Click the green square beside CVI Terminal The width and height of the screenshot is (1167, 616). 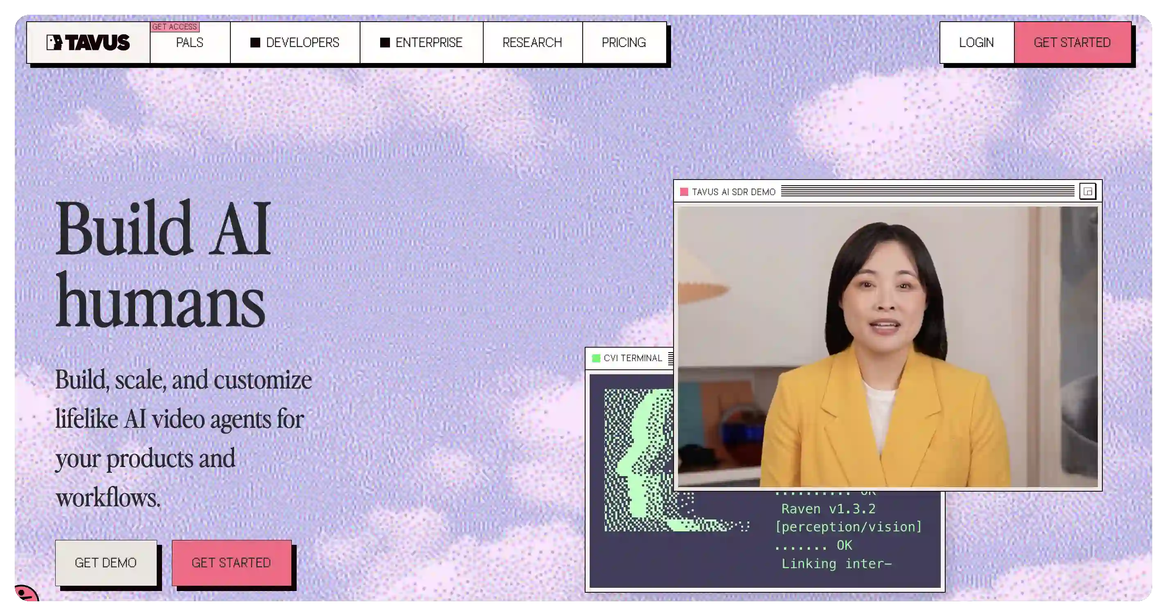click(596, 358)
